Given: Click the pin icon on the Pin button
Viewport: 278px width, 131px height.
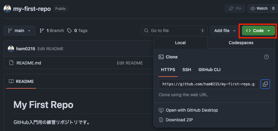Looking at the screenshot, I should (231, 8).
